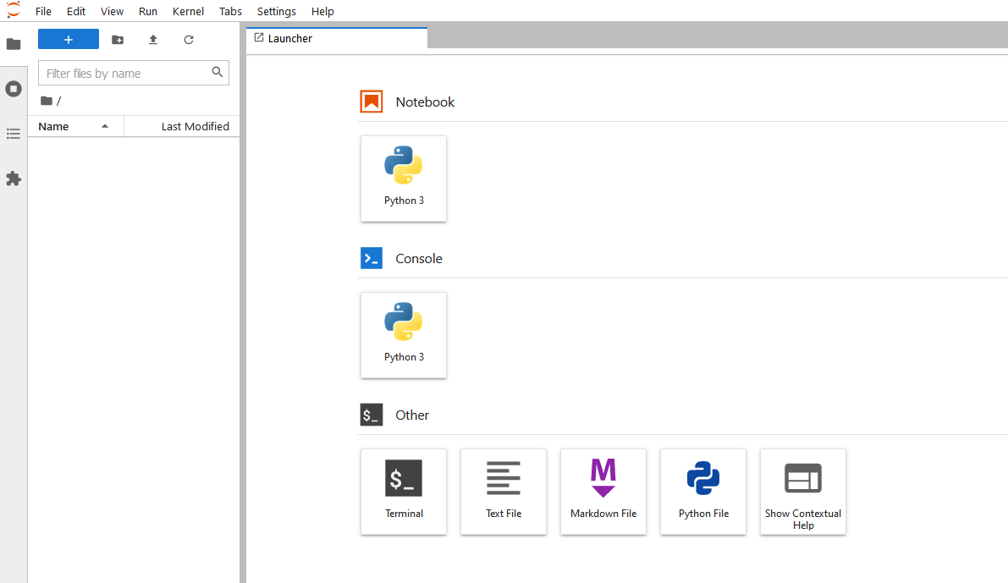Click the blue New Launcher plus button
1008x583 pixels.
69,39
